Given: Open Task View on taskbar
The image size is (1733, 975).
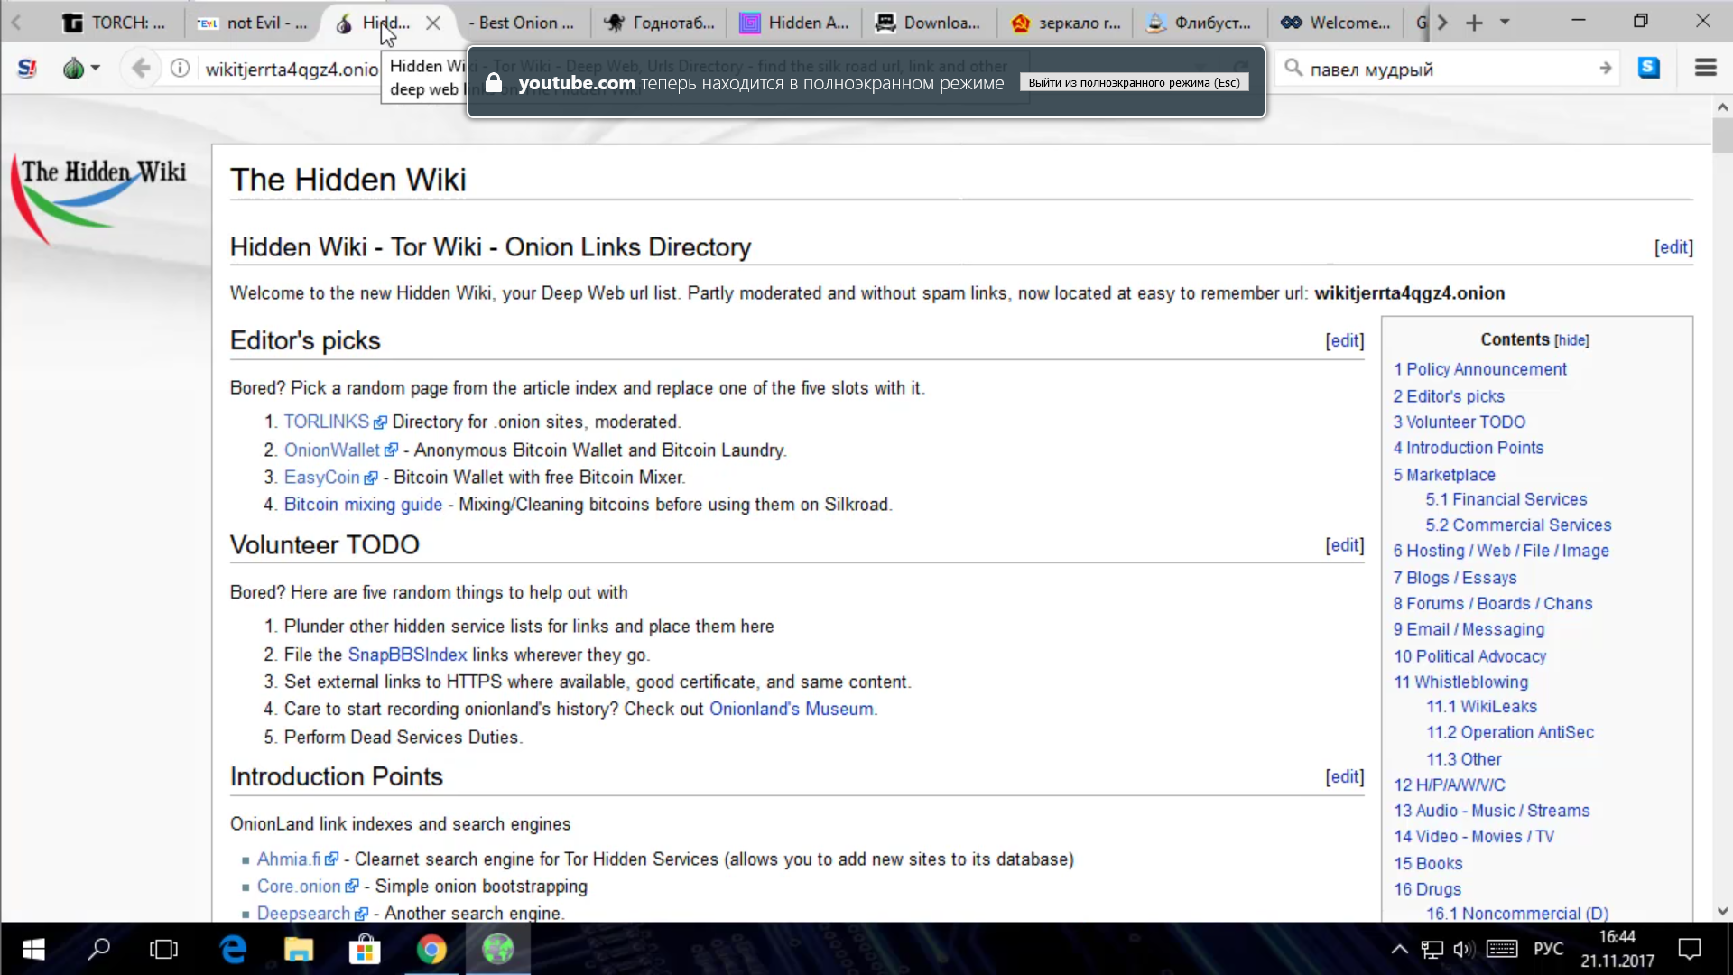Looking at the screenshot, I should (163, 949).
